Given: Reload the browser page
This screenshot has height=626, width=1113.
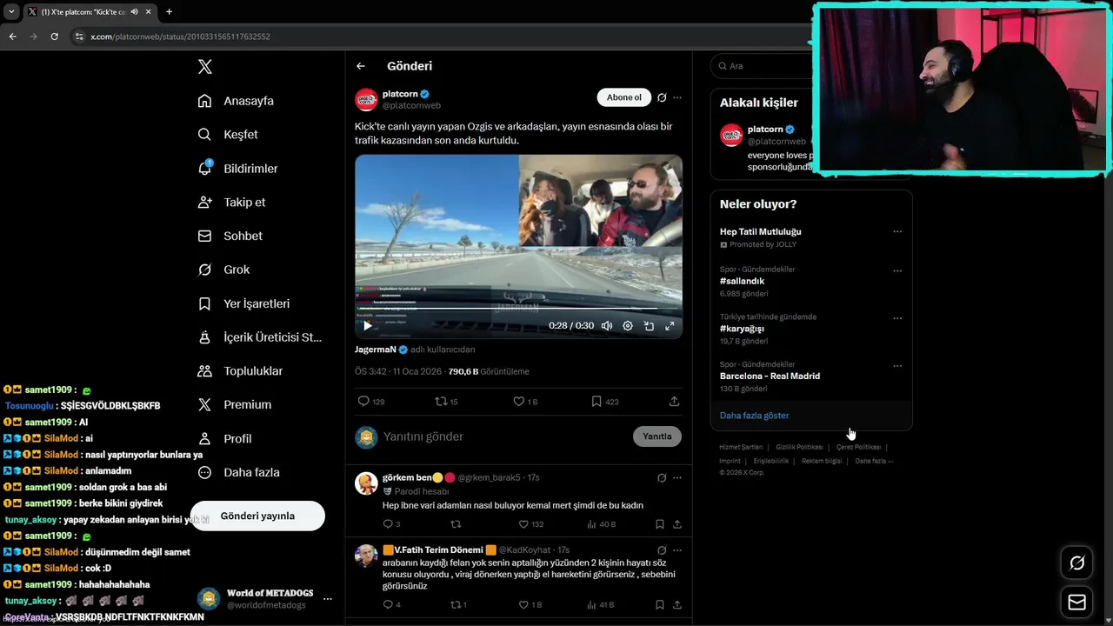Looking at the screenshot, I should 54,37.
